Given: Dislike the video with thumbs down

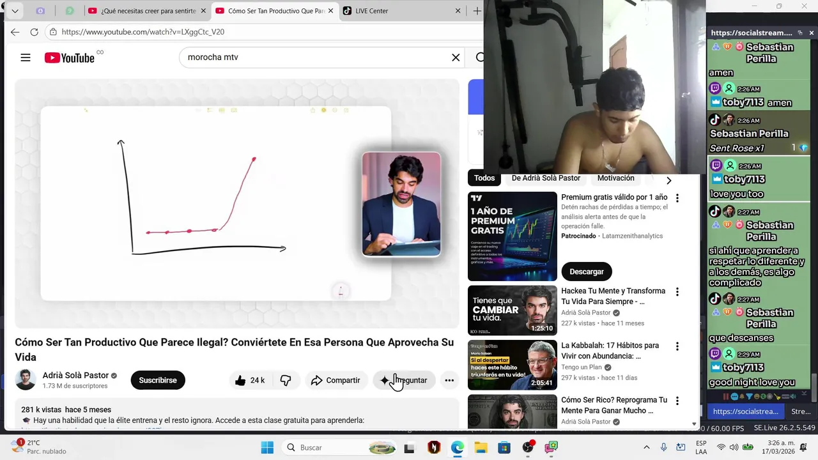Looking at the screenshot, I should pos(286,380).
